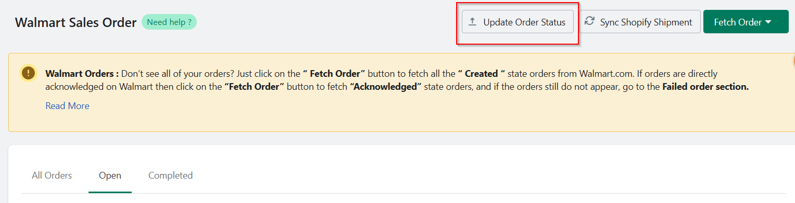Image resolution: width=795 pixels, height=203 pixels.
Task: Open the green Need help ? badge
Action: pyautogui.click(x=169, y=22)
